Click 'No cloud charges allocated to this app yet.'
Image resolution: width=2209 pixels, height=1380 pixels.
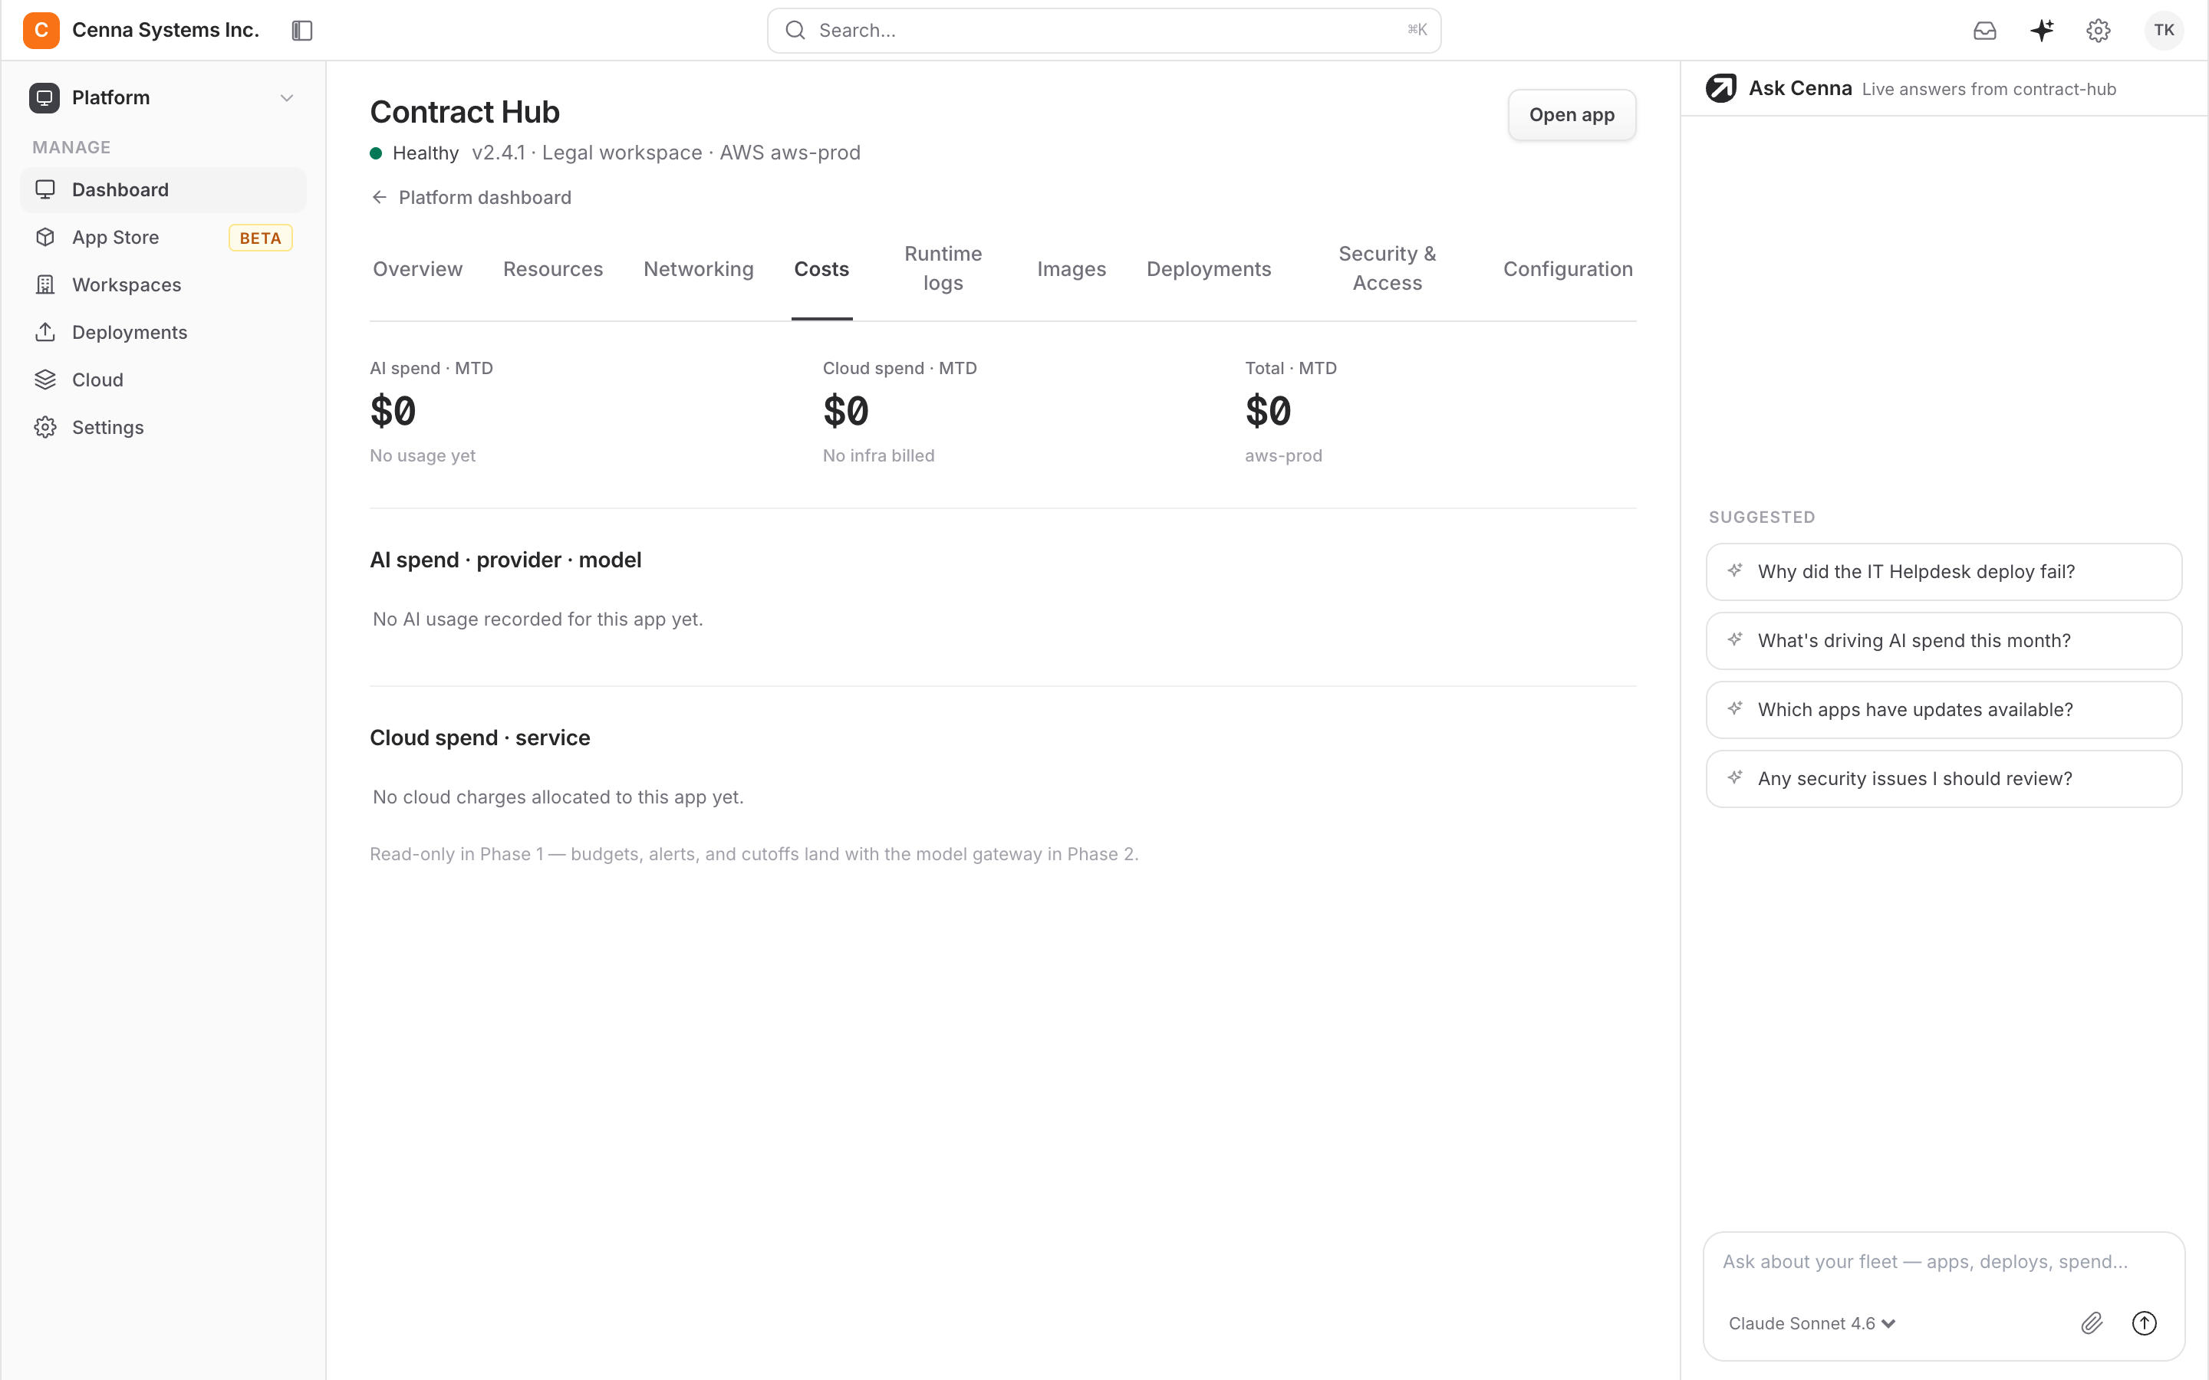coord(558,797)
